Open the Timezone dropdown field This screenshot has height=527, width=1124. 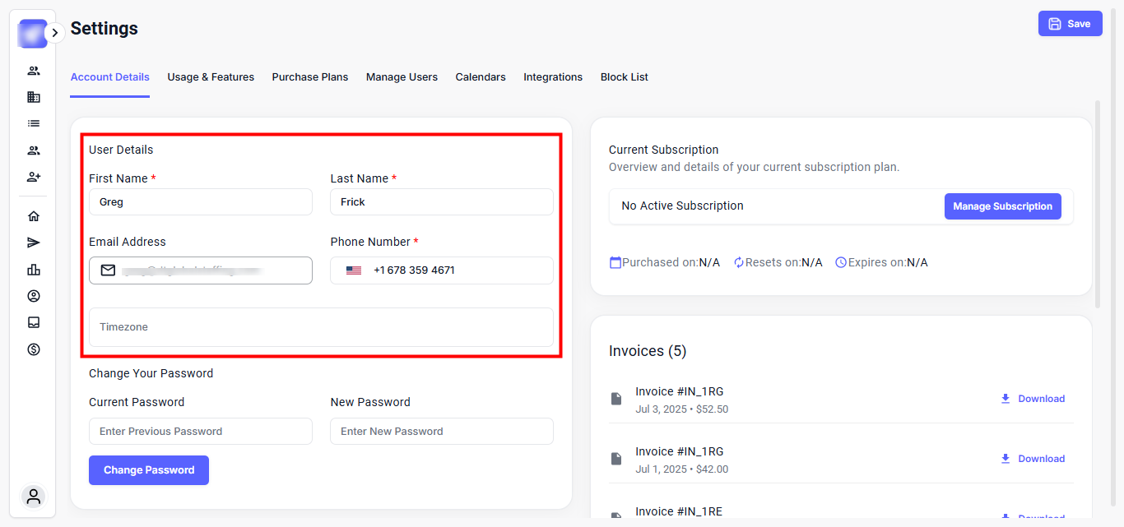tap(321, 327)
